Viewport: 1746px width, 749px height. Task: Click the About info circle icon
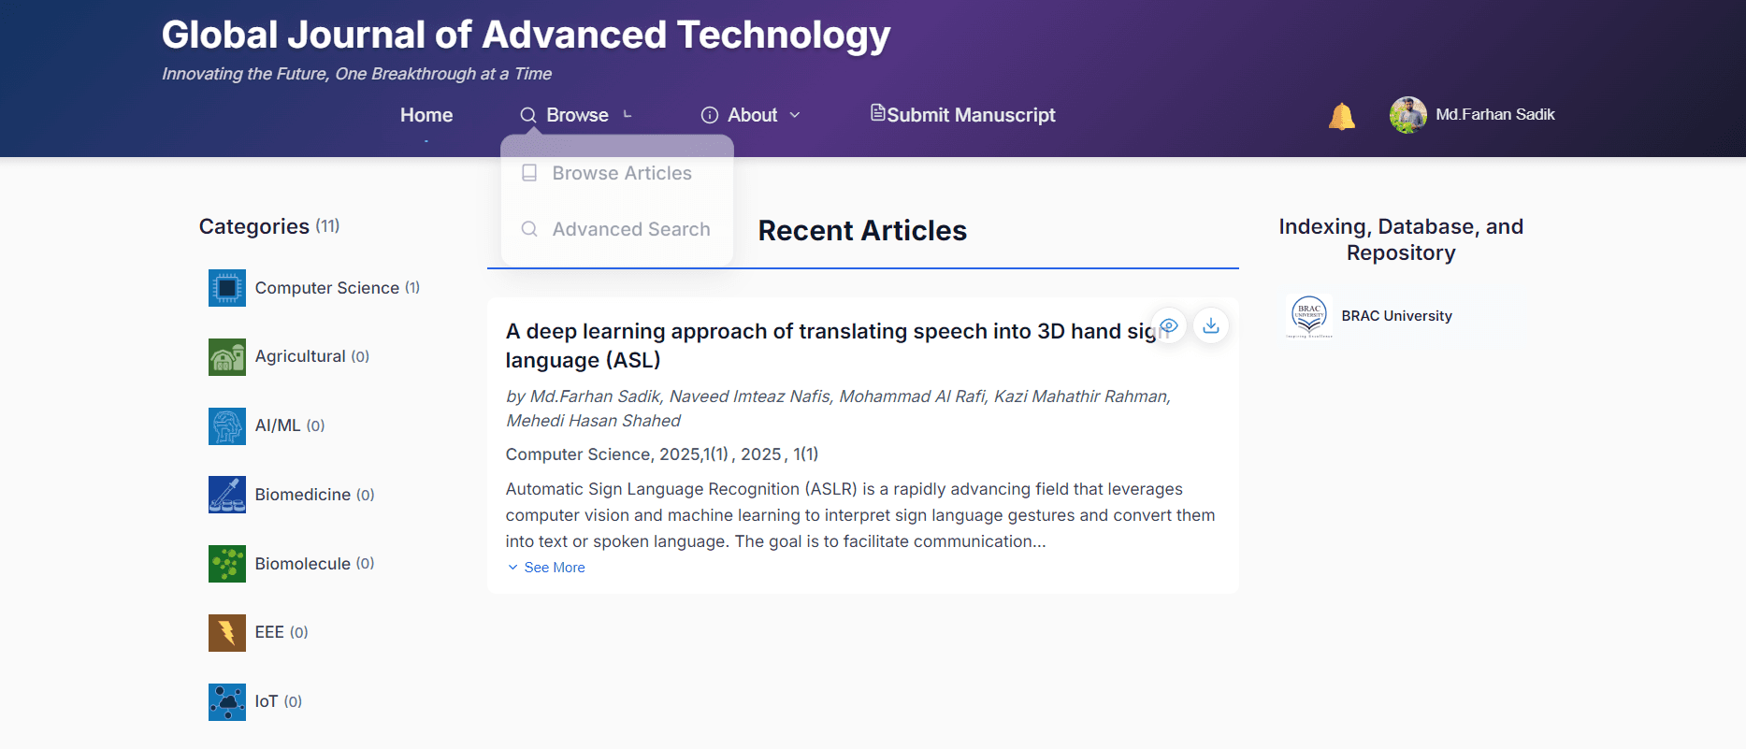pos(710,115)
